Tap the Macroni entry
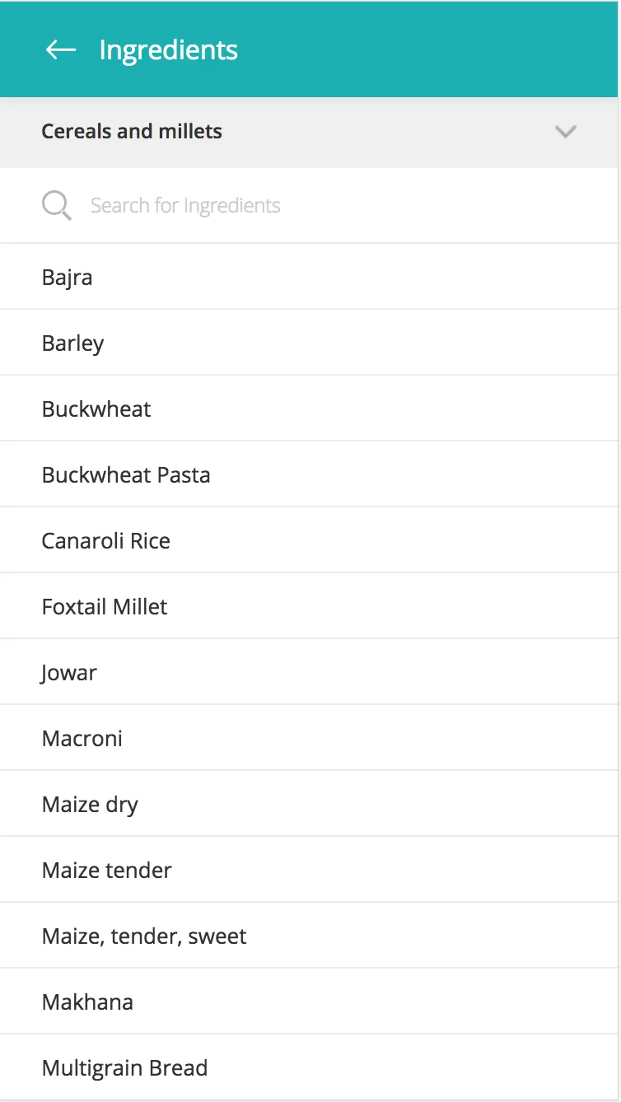This screenshot has width=621, height=1102. coord(82,739)
